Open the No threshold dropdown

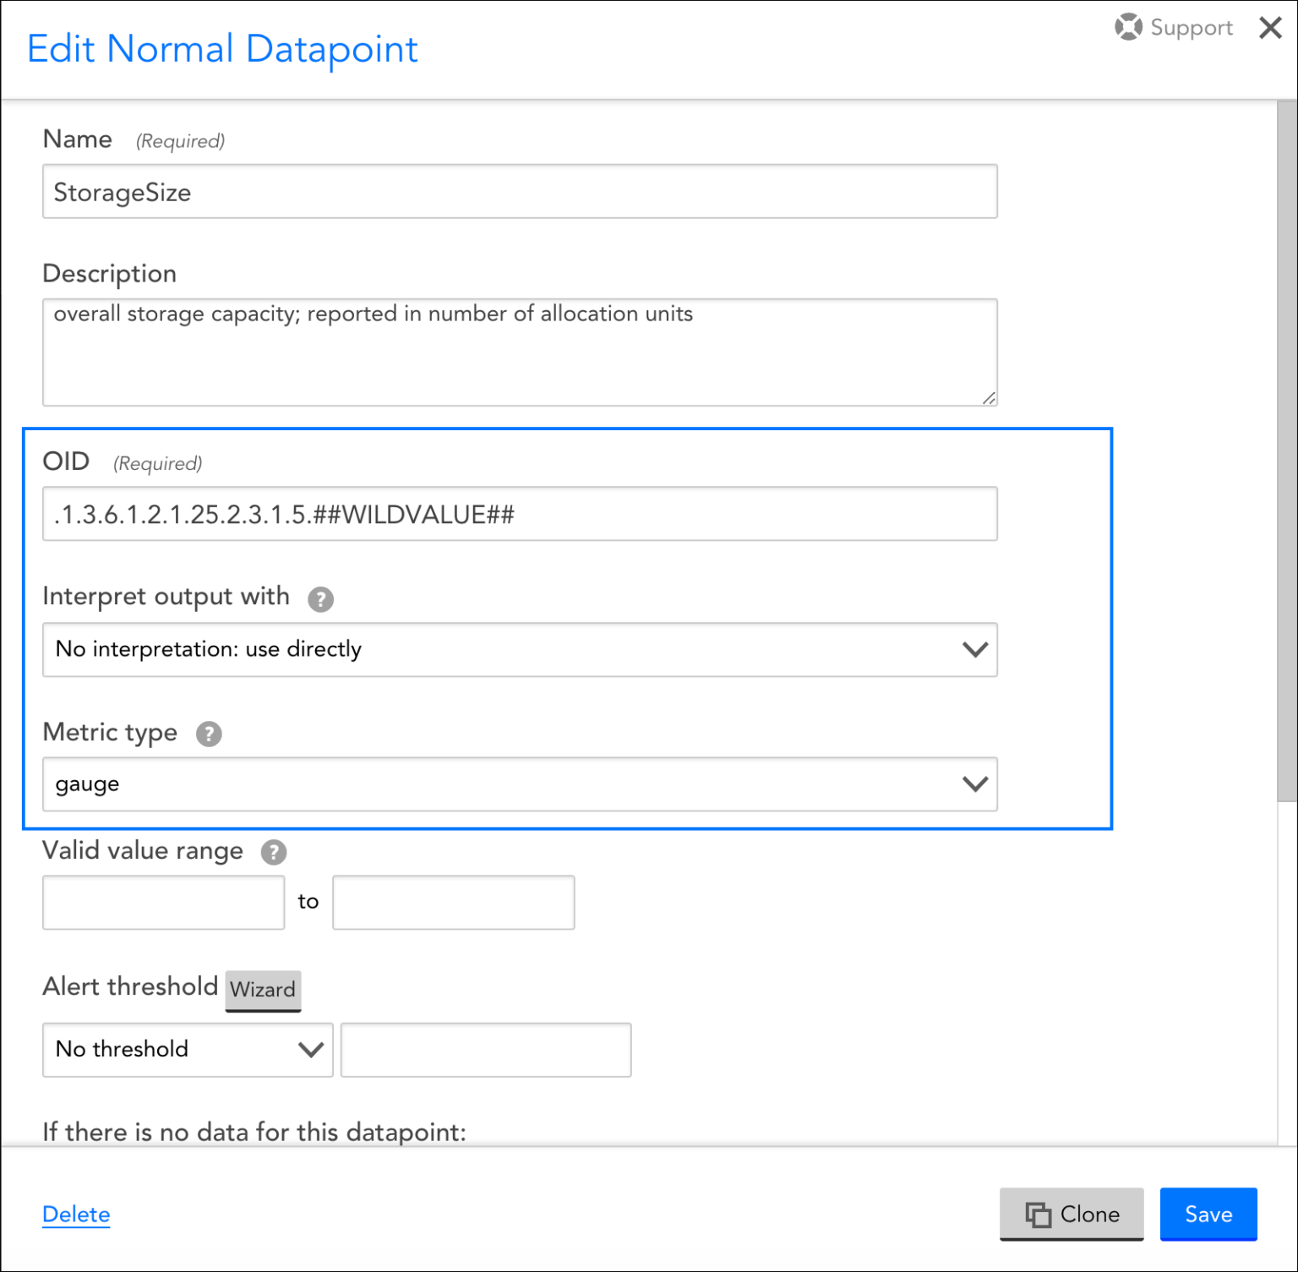pos(188,1050)
